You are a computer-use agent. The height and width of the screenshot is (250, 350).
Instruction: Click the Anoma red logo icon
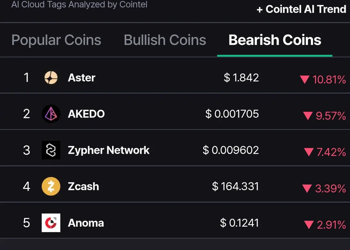click(51, 223)
